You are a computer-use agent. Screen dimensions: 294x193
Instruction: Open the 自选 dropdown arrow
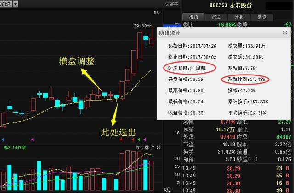16,4
